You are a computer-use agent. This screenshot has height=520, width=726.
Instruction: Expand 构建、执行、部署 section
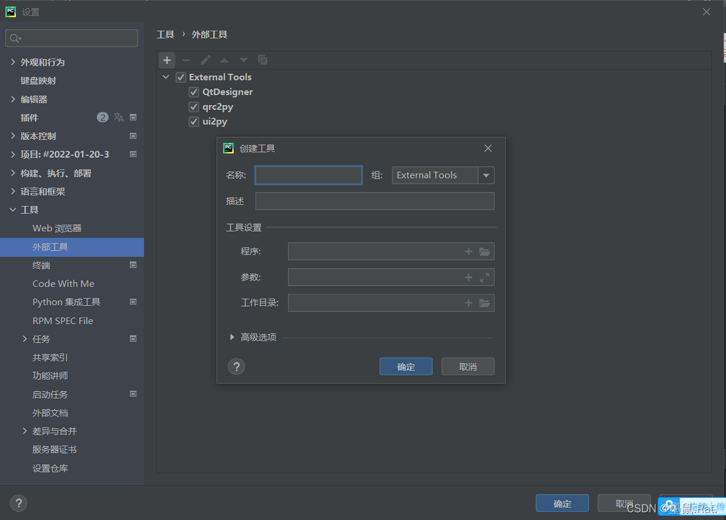click(13, 173)
